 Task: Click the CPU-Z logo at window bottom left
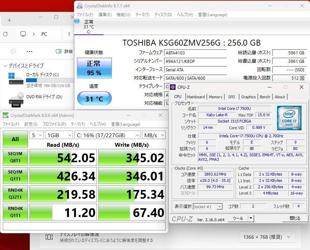tap(183, 218)
